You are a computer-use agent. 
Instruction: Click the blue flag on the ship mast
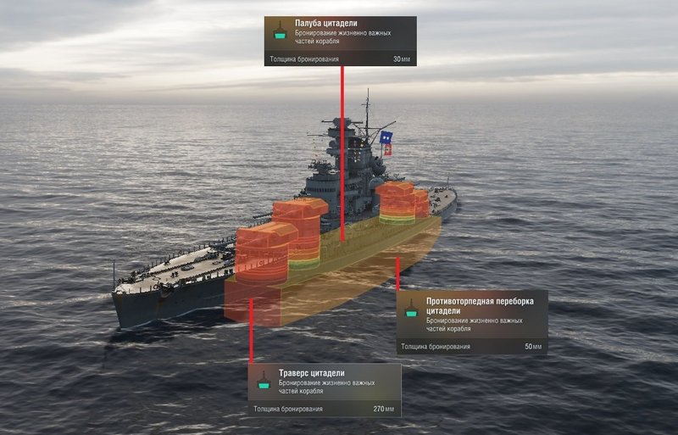click(x=386, y=137)
